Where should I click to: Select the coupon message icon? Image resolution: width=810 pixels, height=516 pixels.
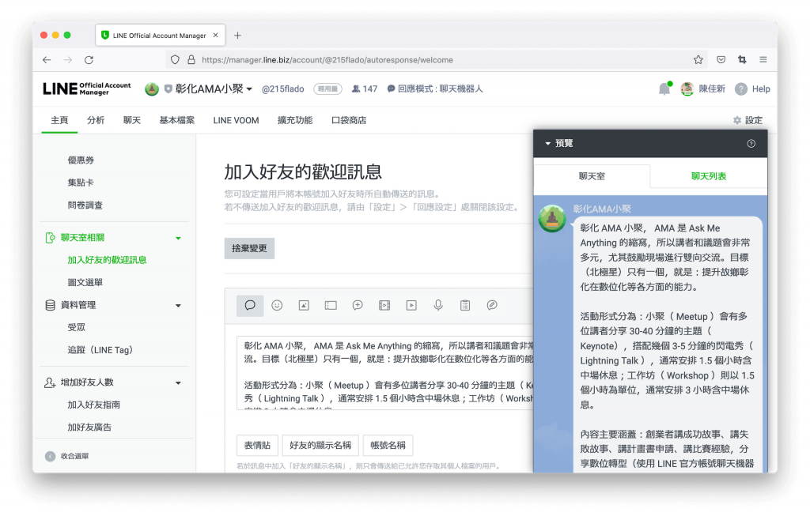tap(331, 306)
